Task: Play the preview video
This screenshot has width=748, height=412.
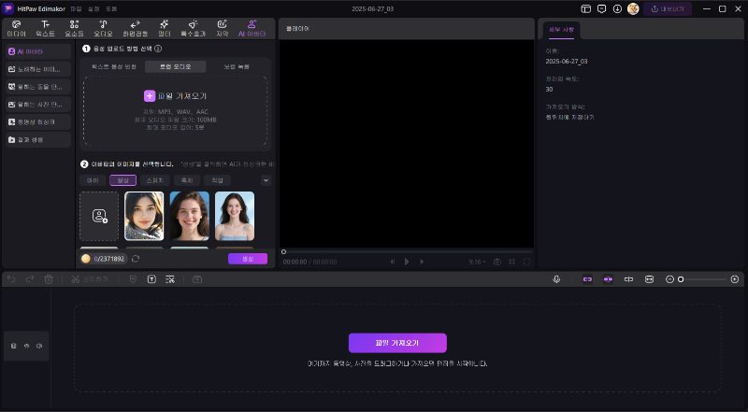Action: (x=407, y=262)
